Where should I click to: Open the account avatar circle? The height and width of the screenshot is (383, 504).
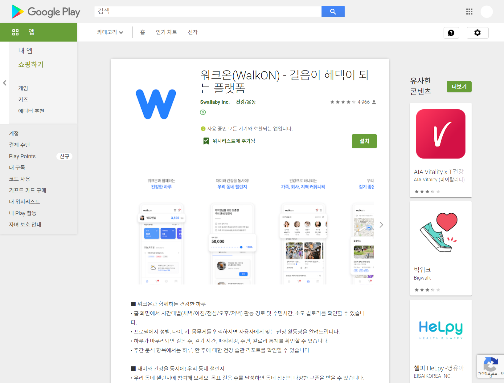pos(487,12)
